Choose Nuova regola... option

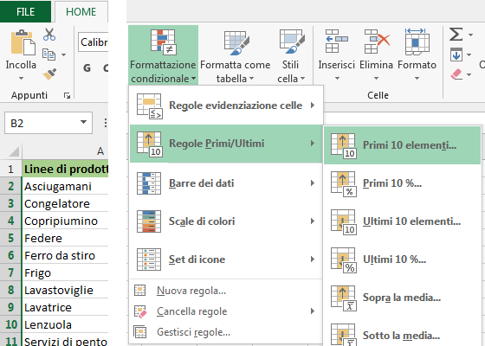(226, 291)
